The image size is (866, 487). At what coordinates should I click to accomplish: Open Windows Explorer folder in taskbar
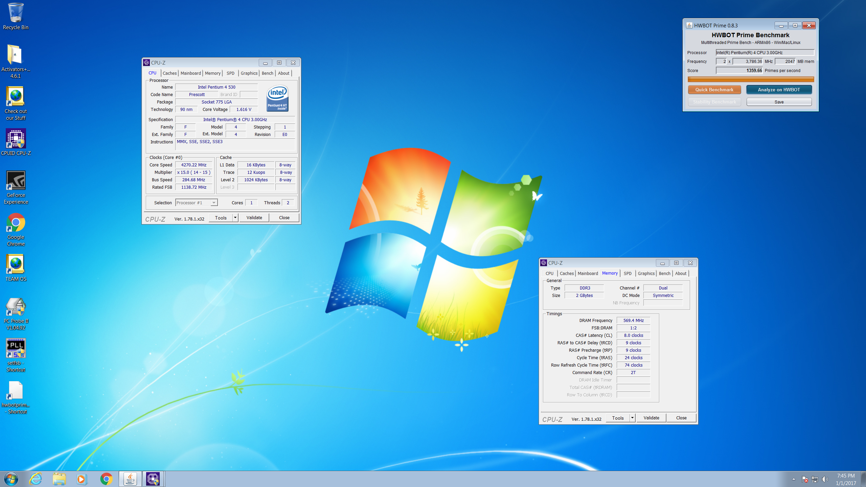pyautogui.click(x=59, y=479)
